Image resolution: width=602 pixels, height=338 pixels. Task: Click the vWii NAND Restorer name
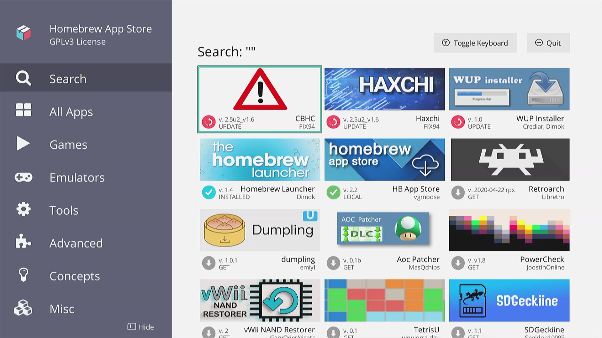pyautogui.click(x=279, y=330)
